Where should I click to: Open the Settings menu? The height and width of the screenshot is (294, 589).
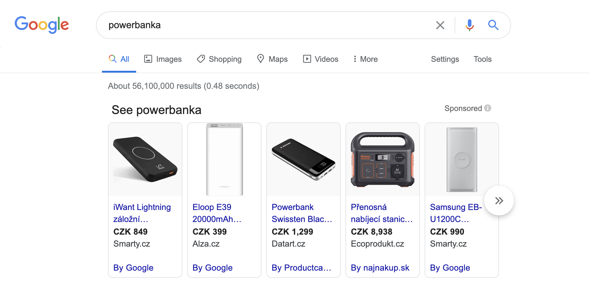(x=445, y=59)
